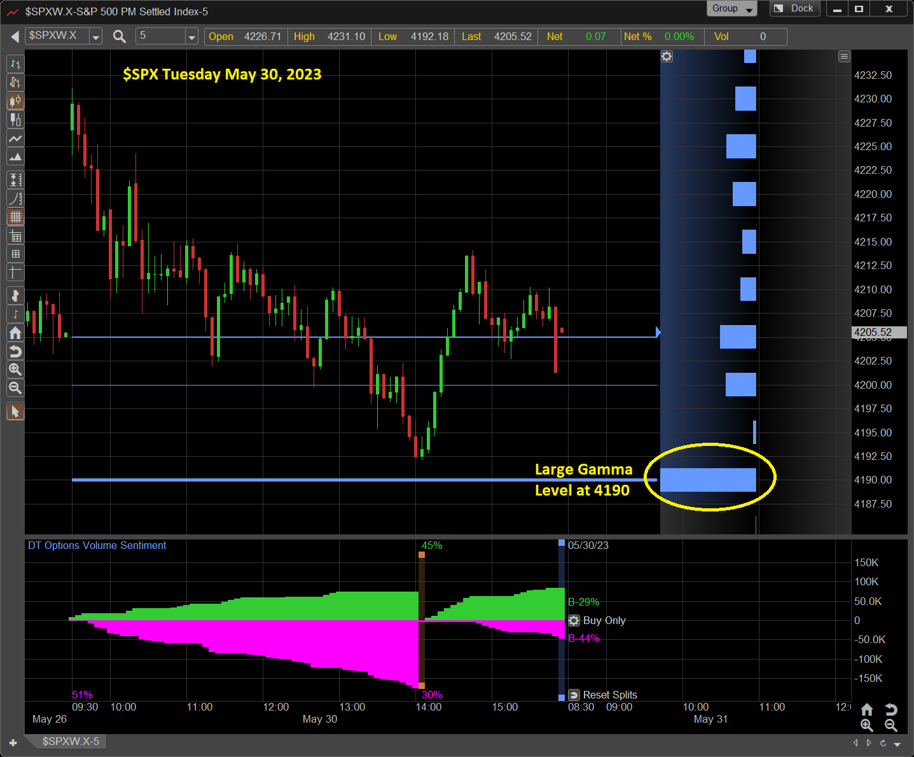Undo last chart action in left toolbar
The width and height of the screenshot is (914, 757).
coord(15,351)
